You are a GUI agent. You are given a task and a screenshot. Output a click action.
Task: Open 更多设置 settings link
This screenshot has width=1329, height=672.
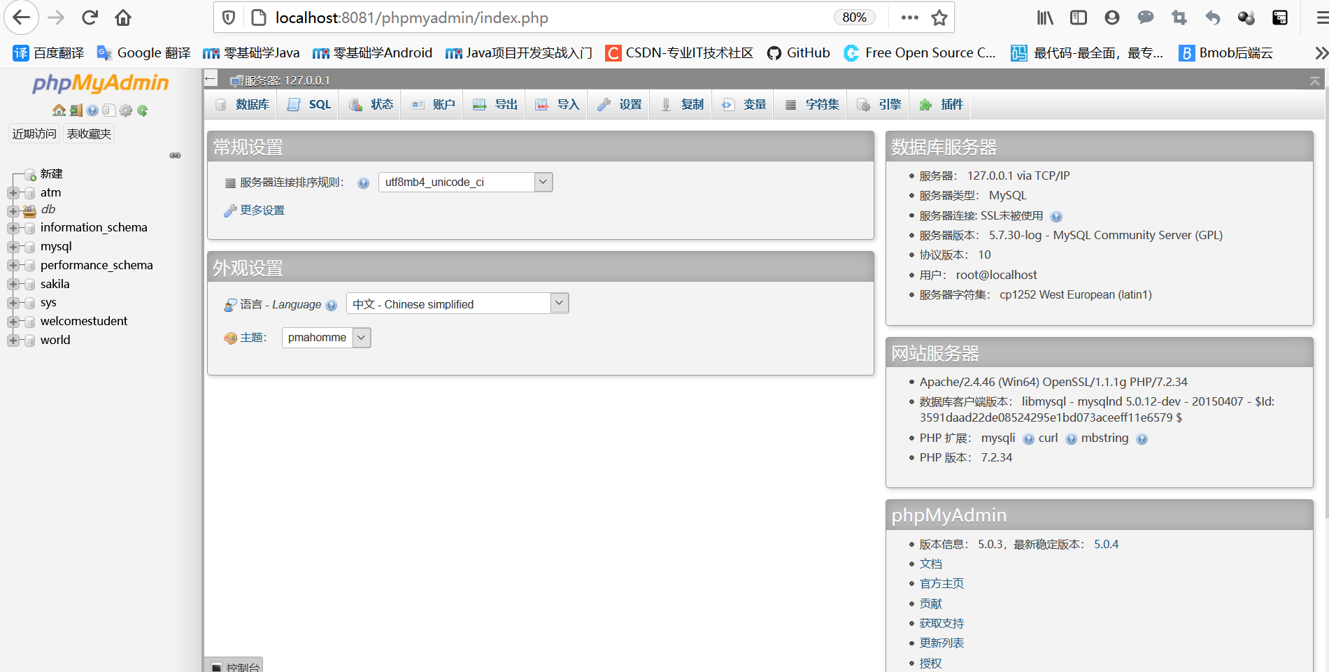point(262,210)
